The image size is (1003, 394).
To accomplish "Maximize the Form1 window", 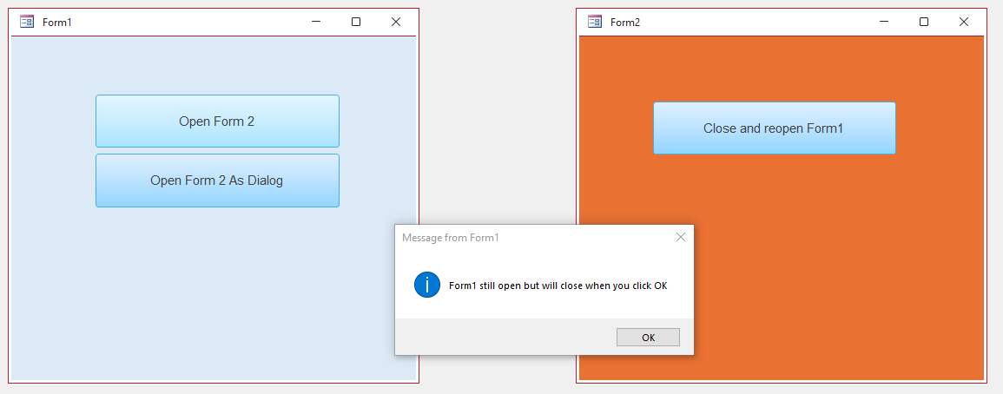I will (x=356, y=22).
